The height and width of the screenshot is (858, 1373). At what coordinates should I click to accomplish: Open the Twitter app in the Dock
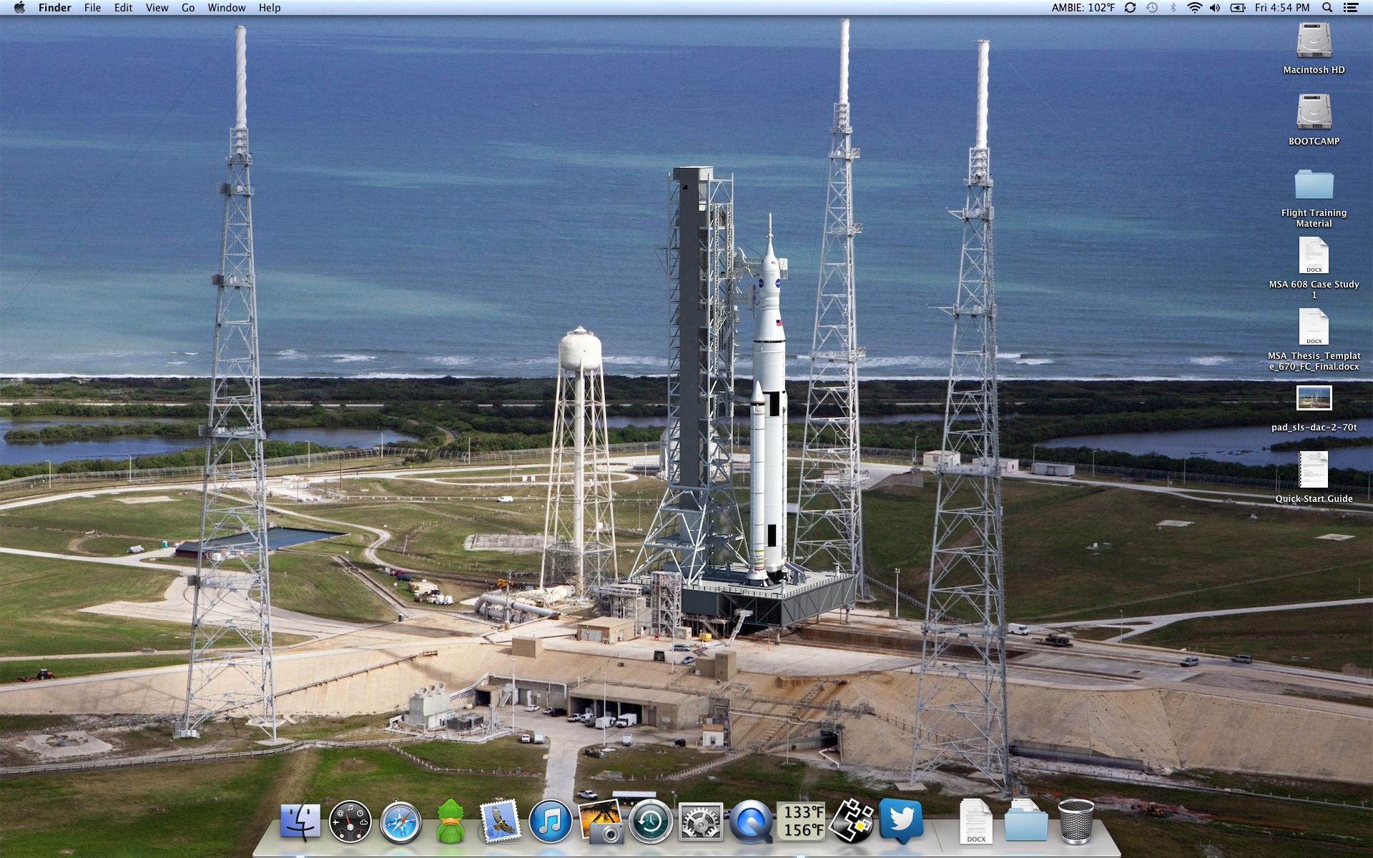[901, 821]
